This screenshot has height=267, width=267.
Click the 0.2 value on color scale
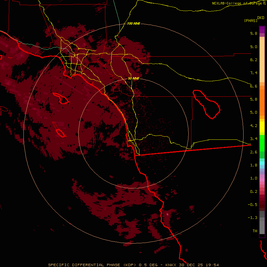pyautogui.click(x=254, y=192)
